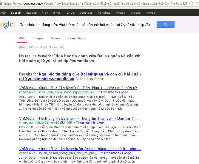Image resolution: width=199 pixels, height=164 pixels.
Task: Translate the quan_assad result page
Action: [117, 153]
